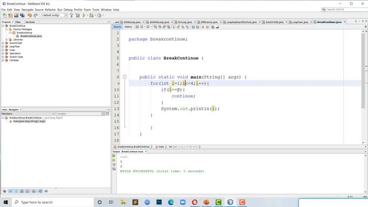Collapse the BreakContinue project node
368x207 pixels.
point(3,26)
